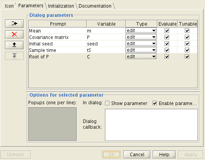Open Type dropdown for Initial seed row
This screenshot has height=160, width=205.
(x=141, y=44)
